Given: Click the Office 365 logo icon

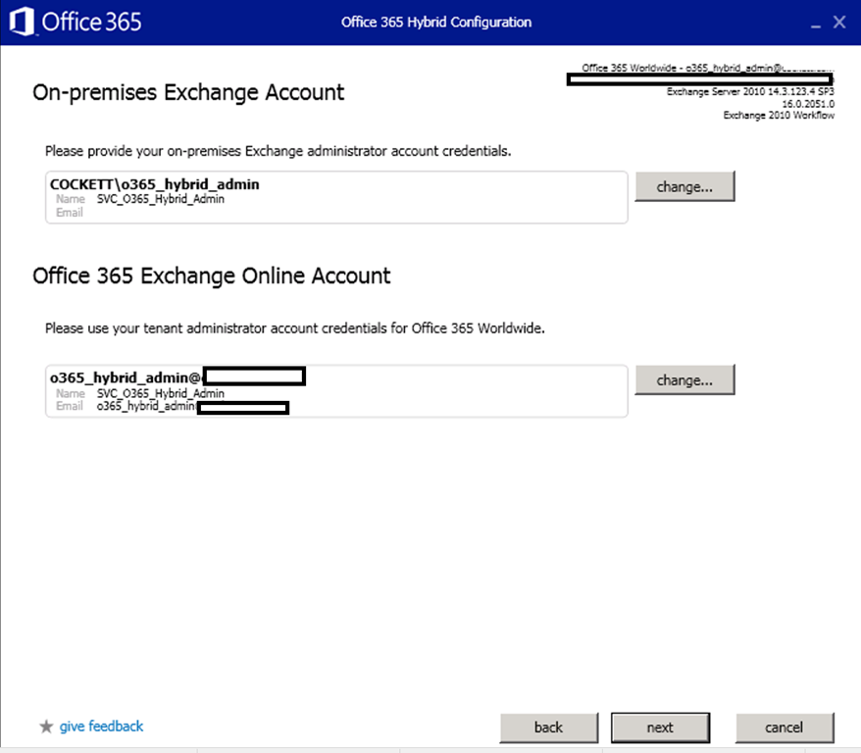Looking at the screenshot, I should (22, 22).
